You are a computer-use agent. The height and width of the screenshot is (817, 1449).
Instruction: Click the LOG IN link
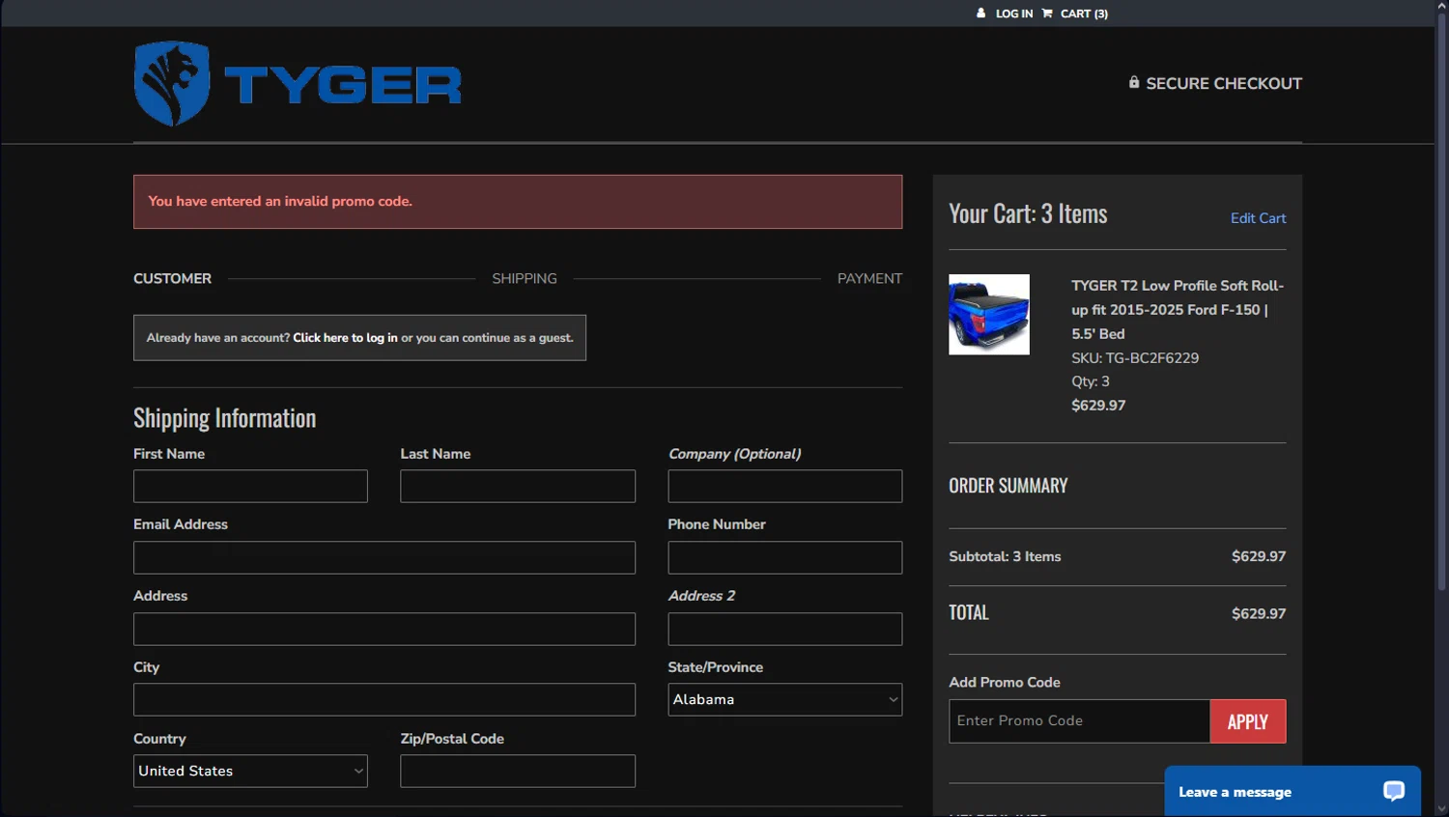click(1014, 14)
